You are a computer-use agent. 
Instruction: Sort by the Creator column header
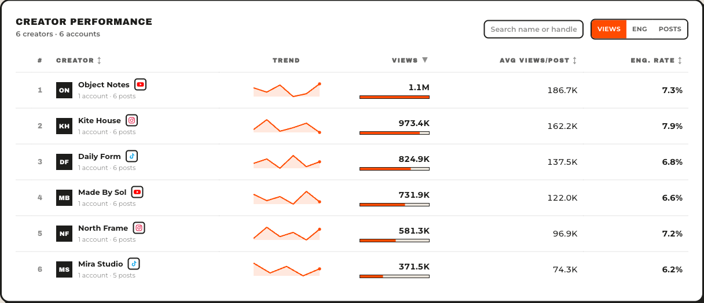click(x=79, y=60)
